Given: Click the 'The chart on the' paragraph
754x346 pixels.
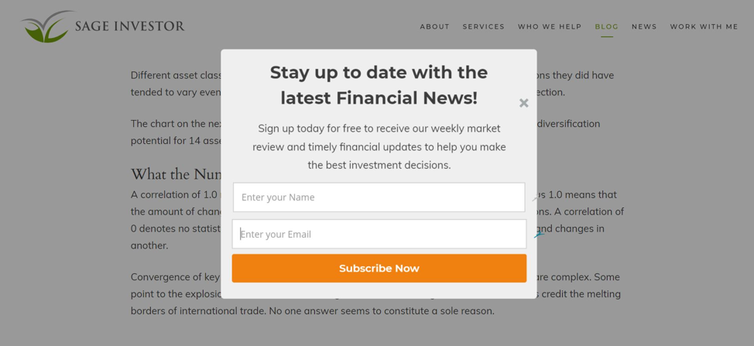Looking at the screenshot, I should 176,132.
